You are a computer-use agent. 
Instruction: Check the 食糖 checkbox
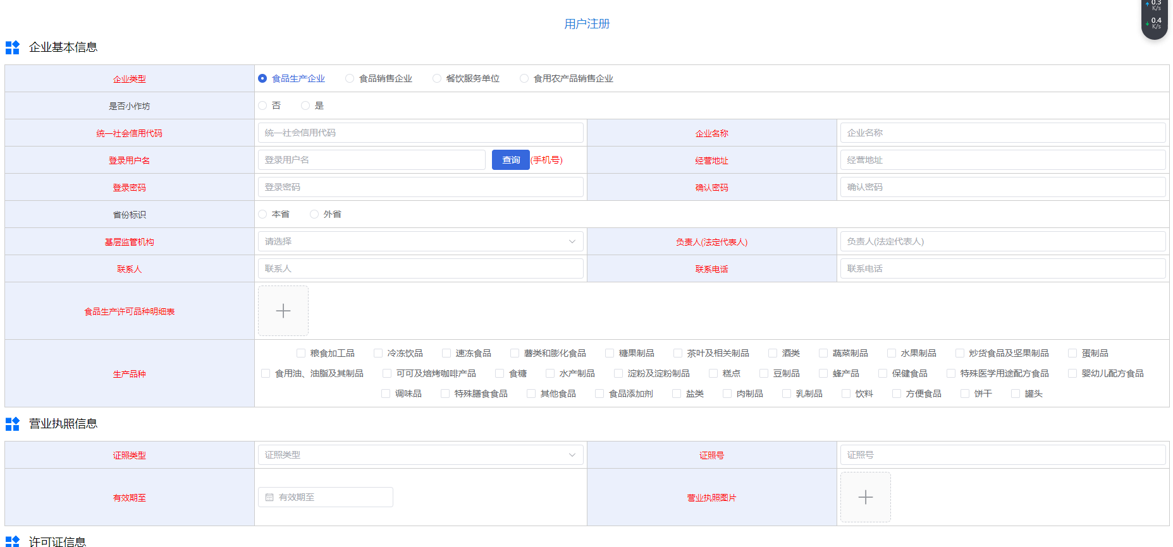(x=500, y=373)
